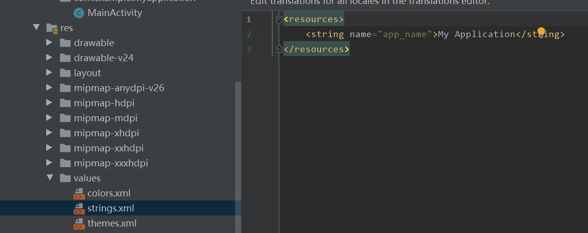Expand the layout folder arrow
This screenshot has height=233, width=588.
coord(49,73)
